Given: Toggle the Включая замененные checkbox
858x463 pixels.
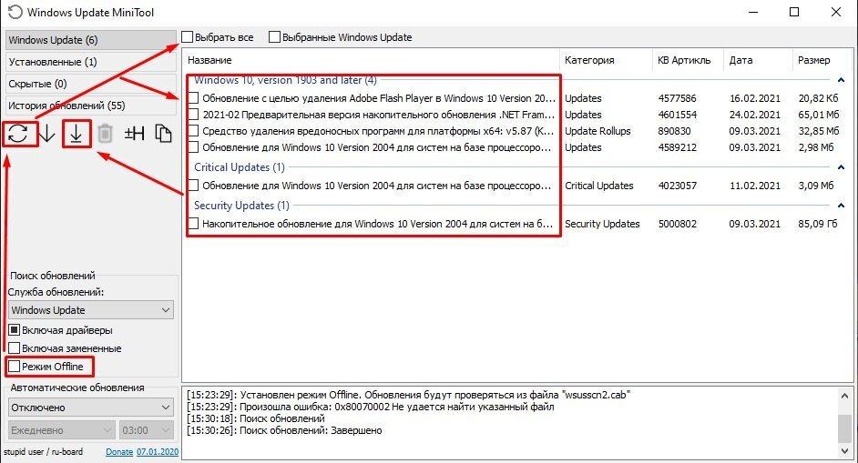Looking at the screenshot, I should 15,348.
